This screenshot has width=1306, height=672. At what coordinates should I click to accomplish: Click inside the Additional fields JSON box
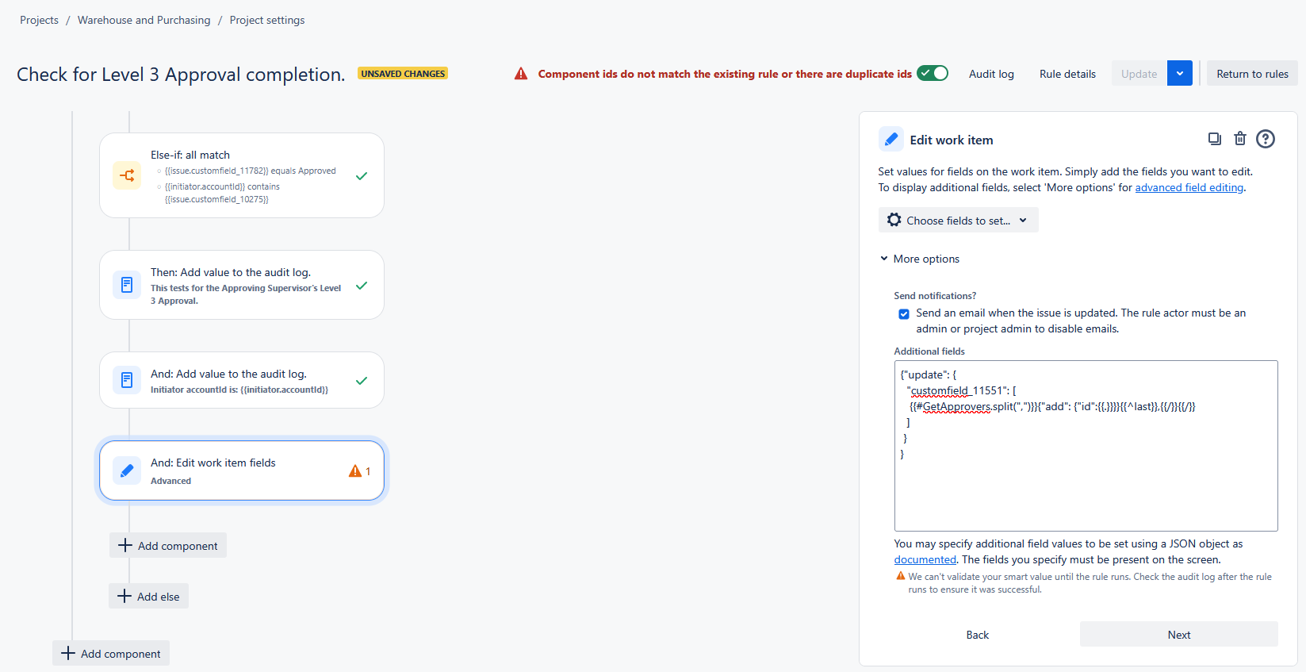tap(1086, 446)
